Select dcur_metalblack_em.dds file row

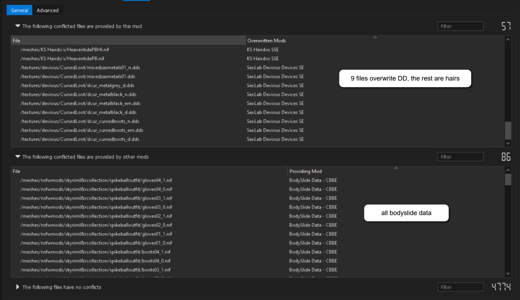coord(258,103)
